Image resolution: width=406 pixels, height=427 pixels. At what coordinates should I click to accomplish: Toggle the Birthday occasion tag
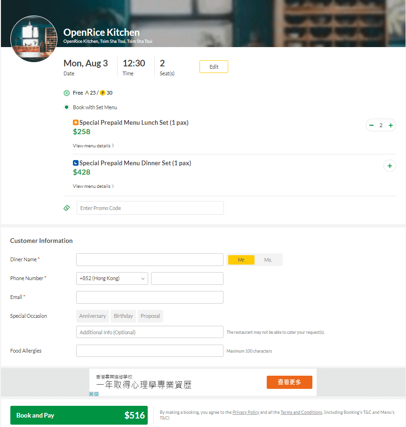tap(123, 316)
